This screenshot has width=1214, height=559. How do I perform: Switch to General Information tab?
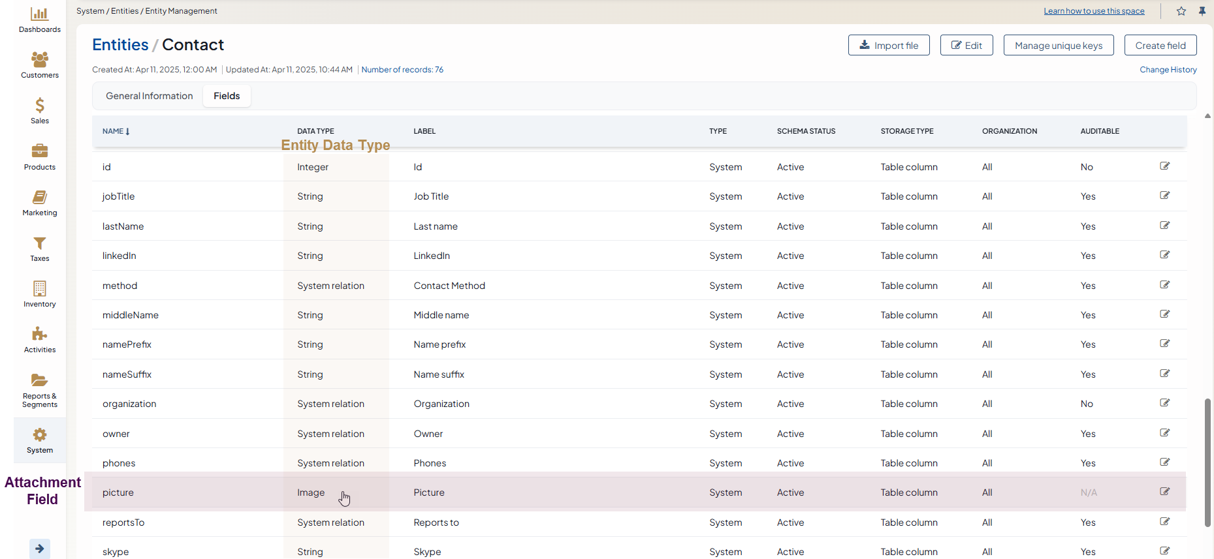click(150, 96)
